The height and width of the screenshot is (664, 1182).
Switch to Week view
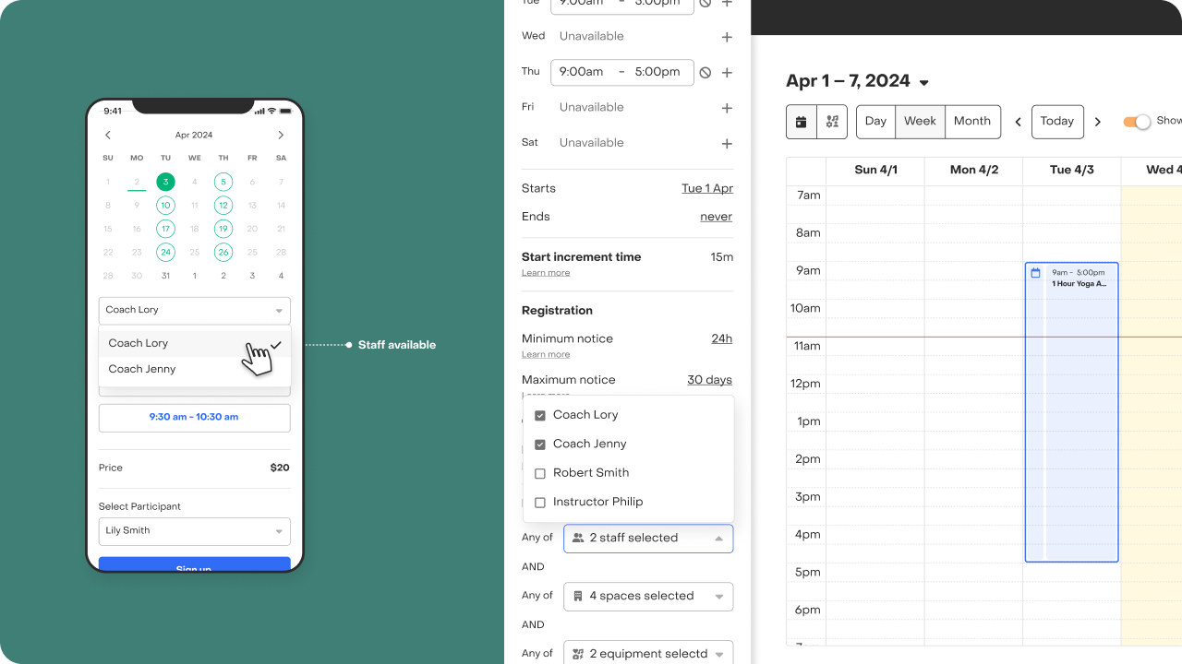coord(920,122)
